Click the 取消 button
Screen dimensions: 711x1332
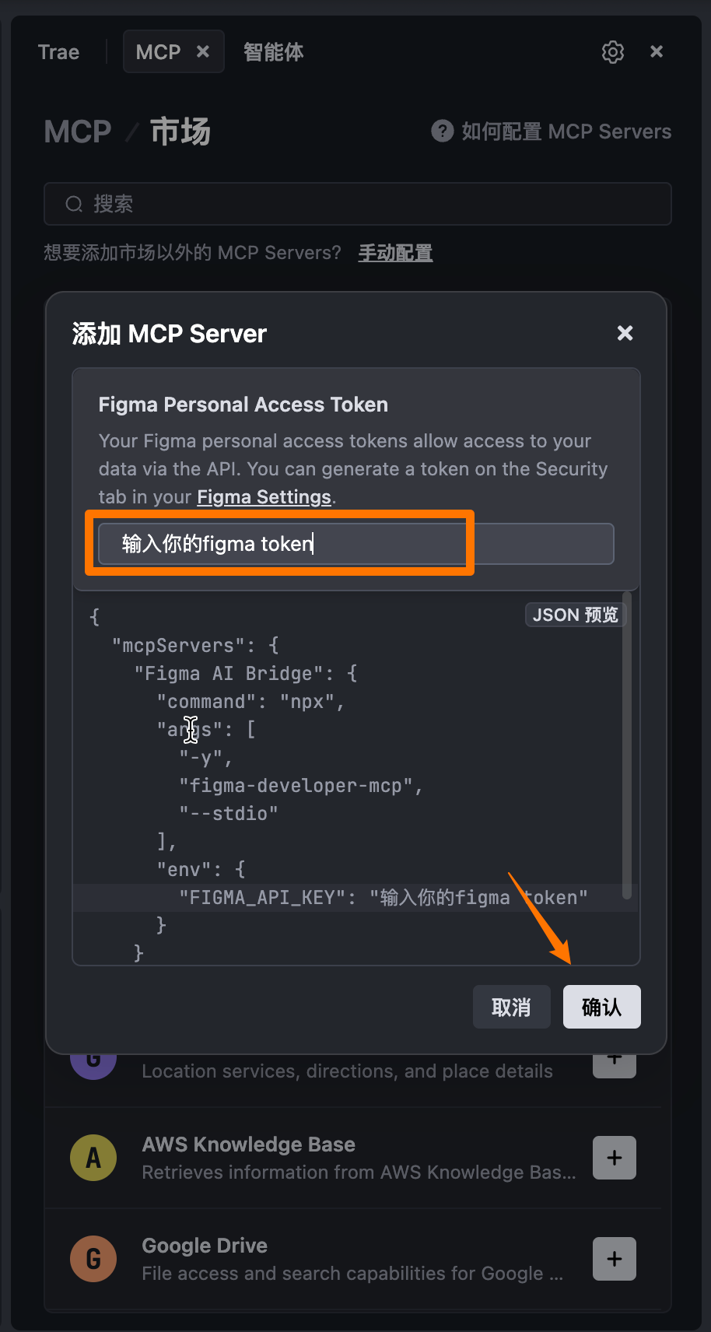(512, 1007)
